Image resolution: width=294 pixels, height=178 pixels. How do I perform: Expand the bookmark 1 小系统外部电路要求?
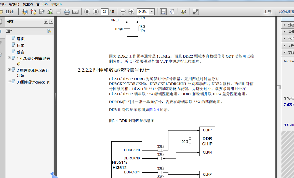[x=9, y=58]
